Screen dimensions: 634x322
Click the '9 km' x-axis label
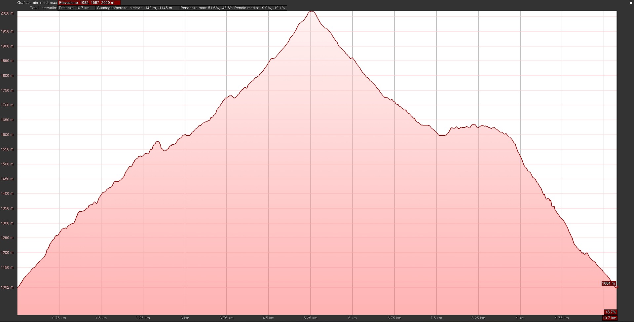(x=520, y=318)
